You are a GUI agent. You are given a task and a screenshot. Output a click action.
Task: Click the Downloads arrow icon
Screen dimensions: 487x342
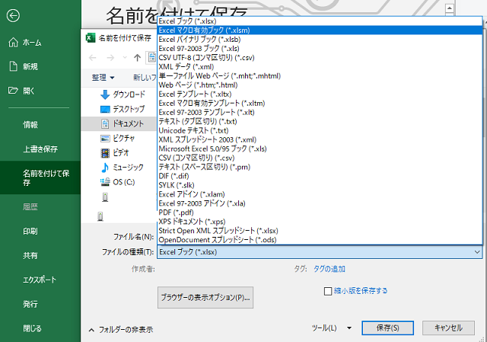(x=105, y=94)
